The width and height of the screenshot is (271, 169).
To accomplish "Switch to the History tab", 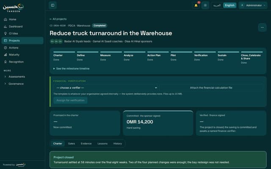I will (x=118, y=144).
